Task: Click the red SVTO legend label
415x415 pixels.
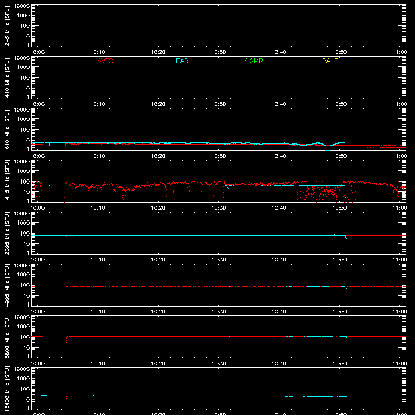Action: coord(105,61)
